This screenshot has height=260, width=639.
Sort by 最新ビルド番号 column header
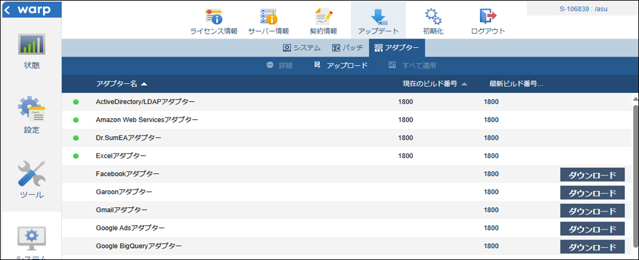(516, 84)
